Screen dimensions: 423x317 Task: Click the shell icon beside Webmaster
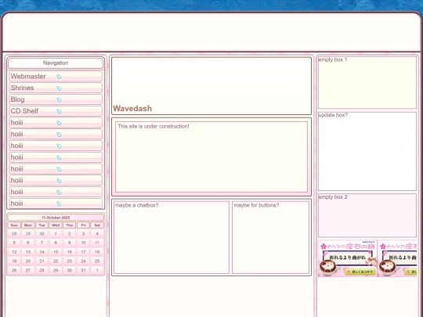click(59, 77)
